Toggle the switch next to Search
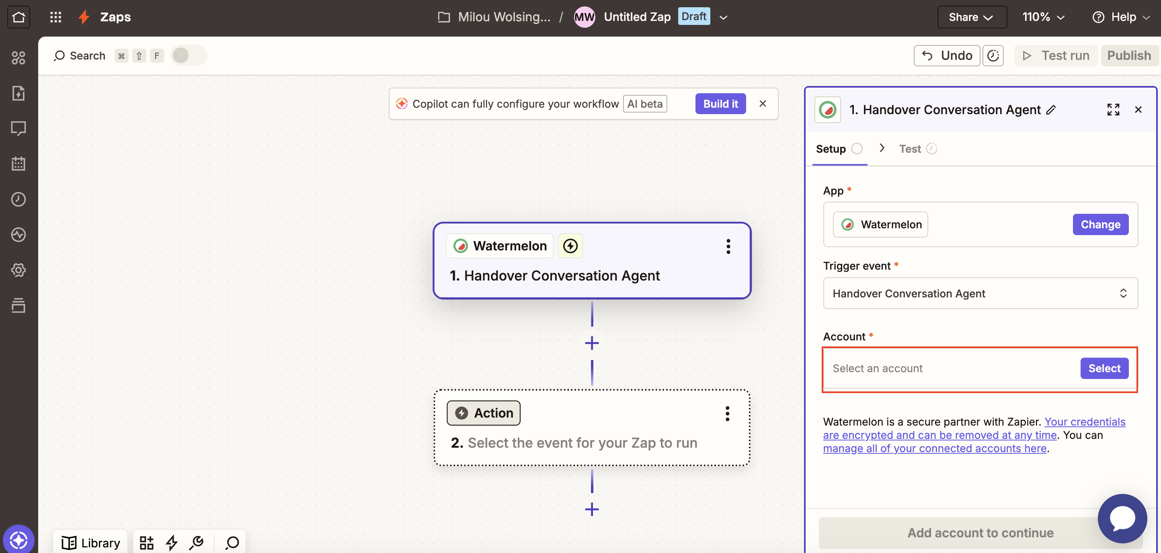The height and width of the screenshot is (553, 1161). [x=189, y=55]
